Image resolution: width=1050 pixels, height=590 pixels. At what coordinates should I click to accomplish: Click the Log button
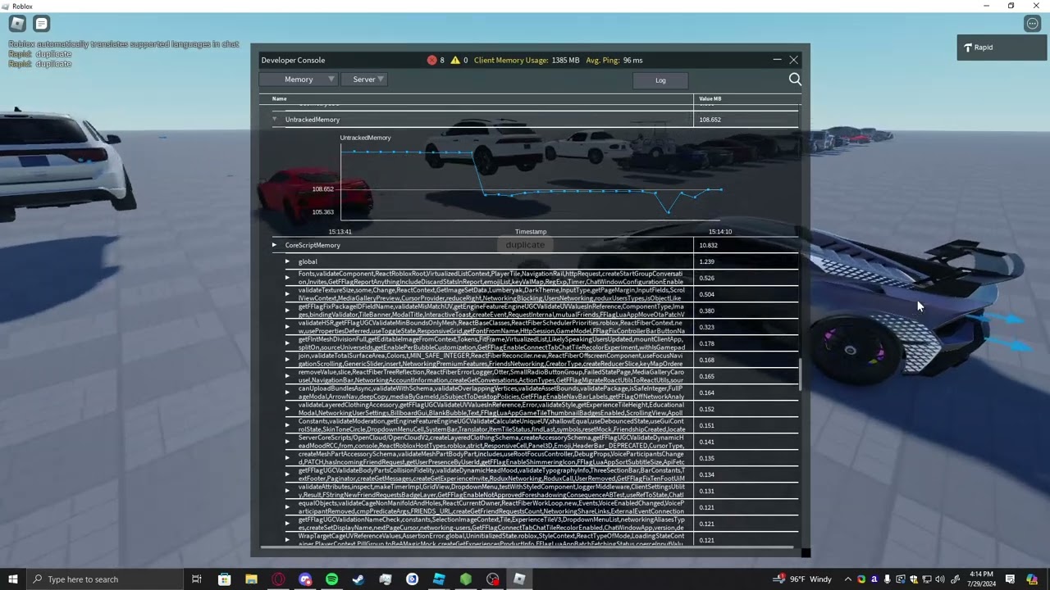[x=660, y=80]
